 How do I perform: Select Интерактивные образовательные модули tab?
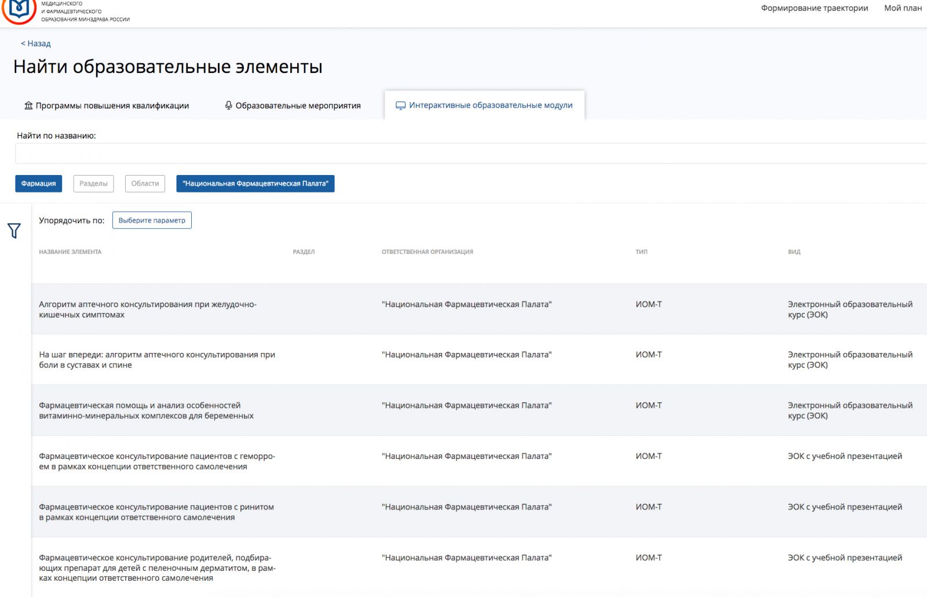pyautogui.click(x=484, y=105)
